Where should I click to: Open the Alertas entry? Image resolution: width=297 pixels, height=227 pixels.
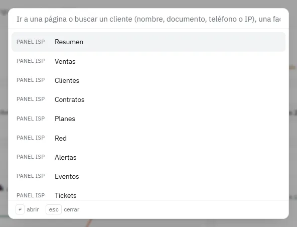[x=148, y=157]
